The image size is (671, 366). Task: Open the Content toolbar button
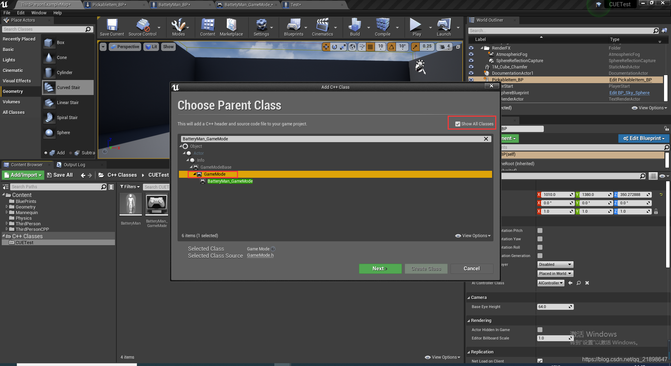[x=208, y=27]
